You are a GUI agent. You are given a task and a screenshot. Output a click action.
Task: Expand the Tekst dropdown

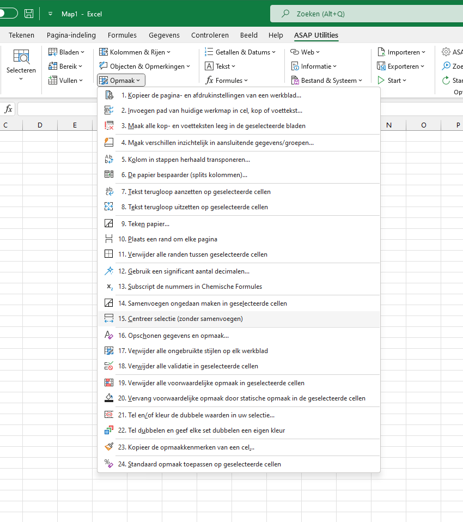220,66
